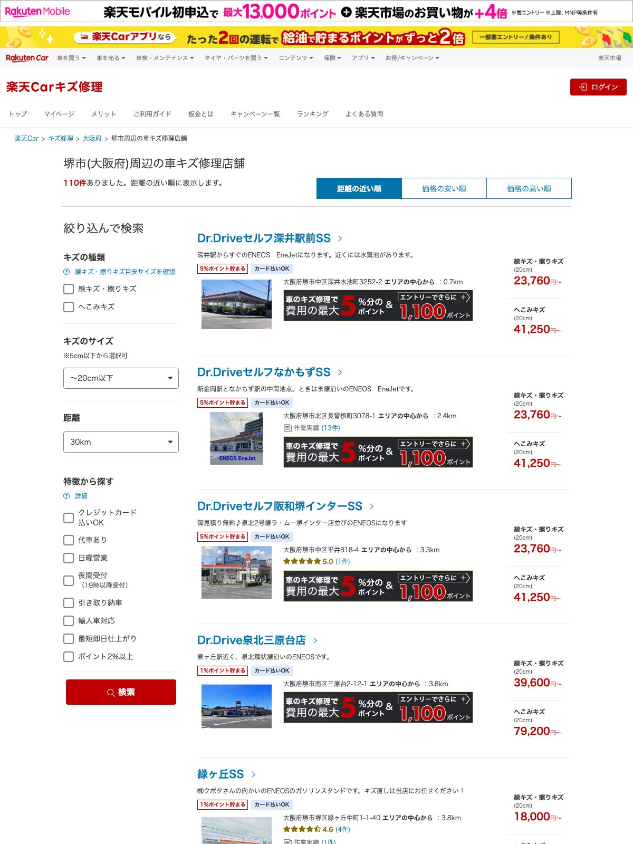Click arrow icon after Dr.Driveセルフ阪和堺インターSS
Viewport: 633px width, 844px height.
tap(371, 506)
